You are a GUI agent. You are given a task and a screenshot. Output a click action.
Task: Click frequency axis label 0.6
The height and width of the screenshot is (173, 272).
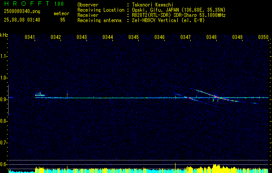point(3,164)
